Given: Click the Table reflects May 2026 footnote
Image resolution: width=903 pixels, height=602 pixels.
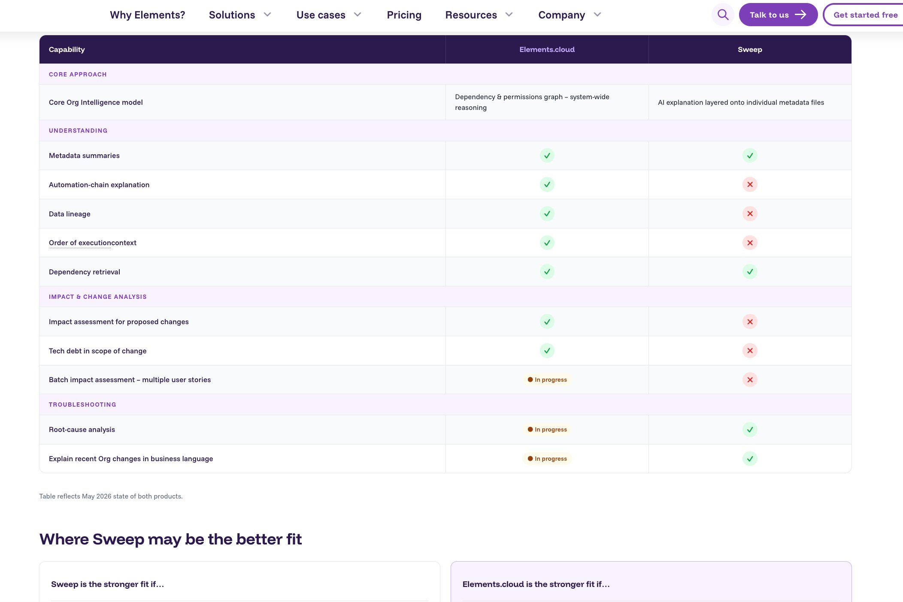Looking at the screenshot, I should (111, 496).
